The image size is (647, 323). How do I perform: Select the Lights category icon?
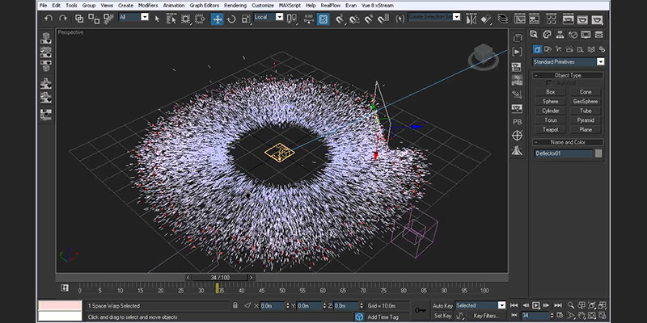(x=559, y=49)
